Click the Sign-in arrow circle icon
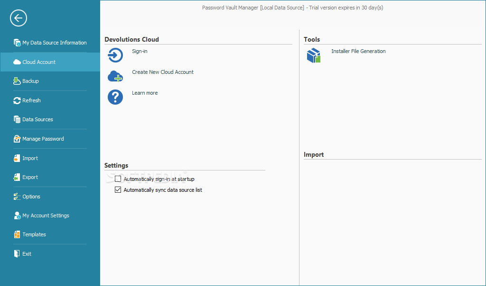This screenshot has width=486, height=286. pos(115,55)
